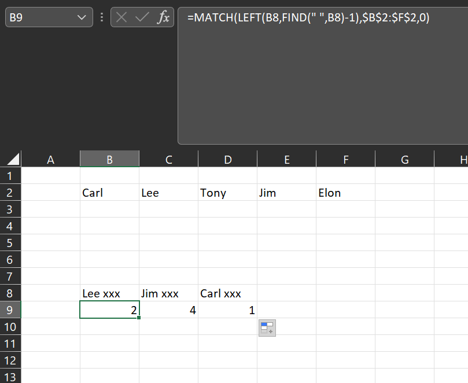The image size is (468, 383).
Task: Select row 6 header
Action: [10, 260]
